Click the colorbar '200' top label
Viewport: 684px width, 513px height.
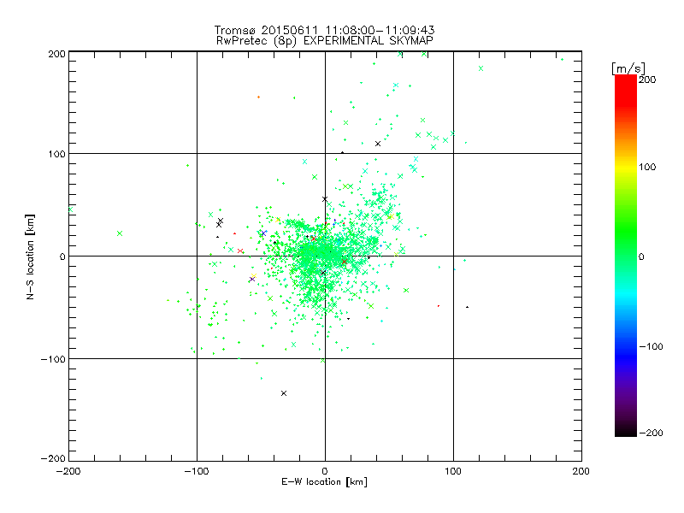(647, 80)
